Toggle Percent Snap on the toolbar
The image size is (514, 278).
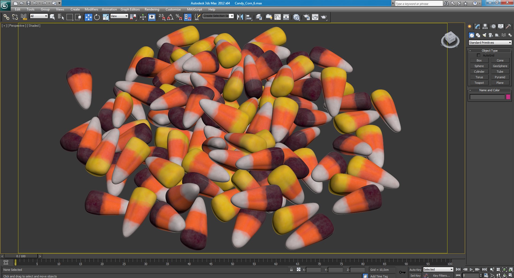(x=179, y=17)
